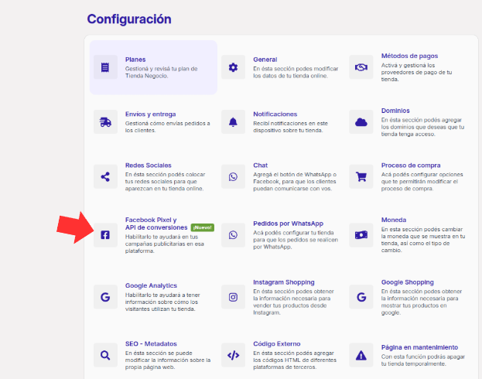Viewport: 482px width, 379px height.
Task: Click description 'cambiar la moneda que se muestra'
Action: (423, 233)
